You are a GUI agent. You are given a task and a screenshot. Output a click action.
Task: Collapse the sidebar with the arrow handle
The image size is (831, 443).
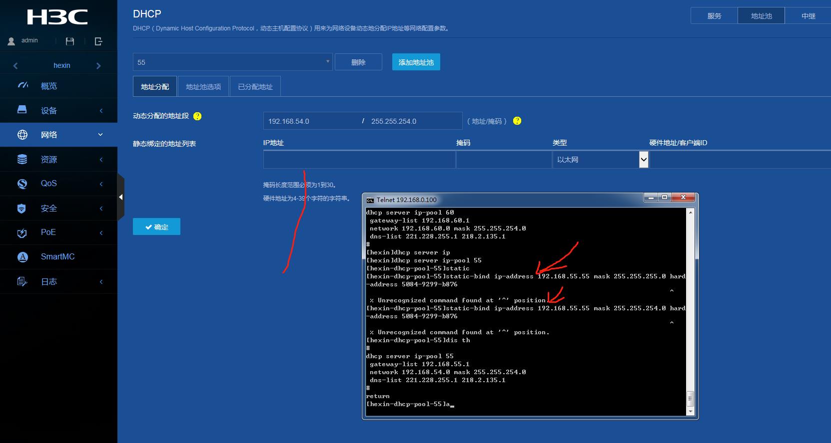click(120, 197)
